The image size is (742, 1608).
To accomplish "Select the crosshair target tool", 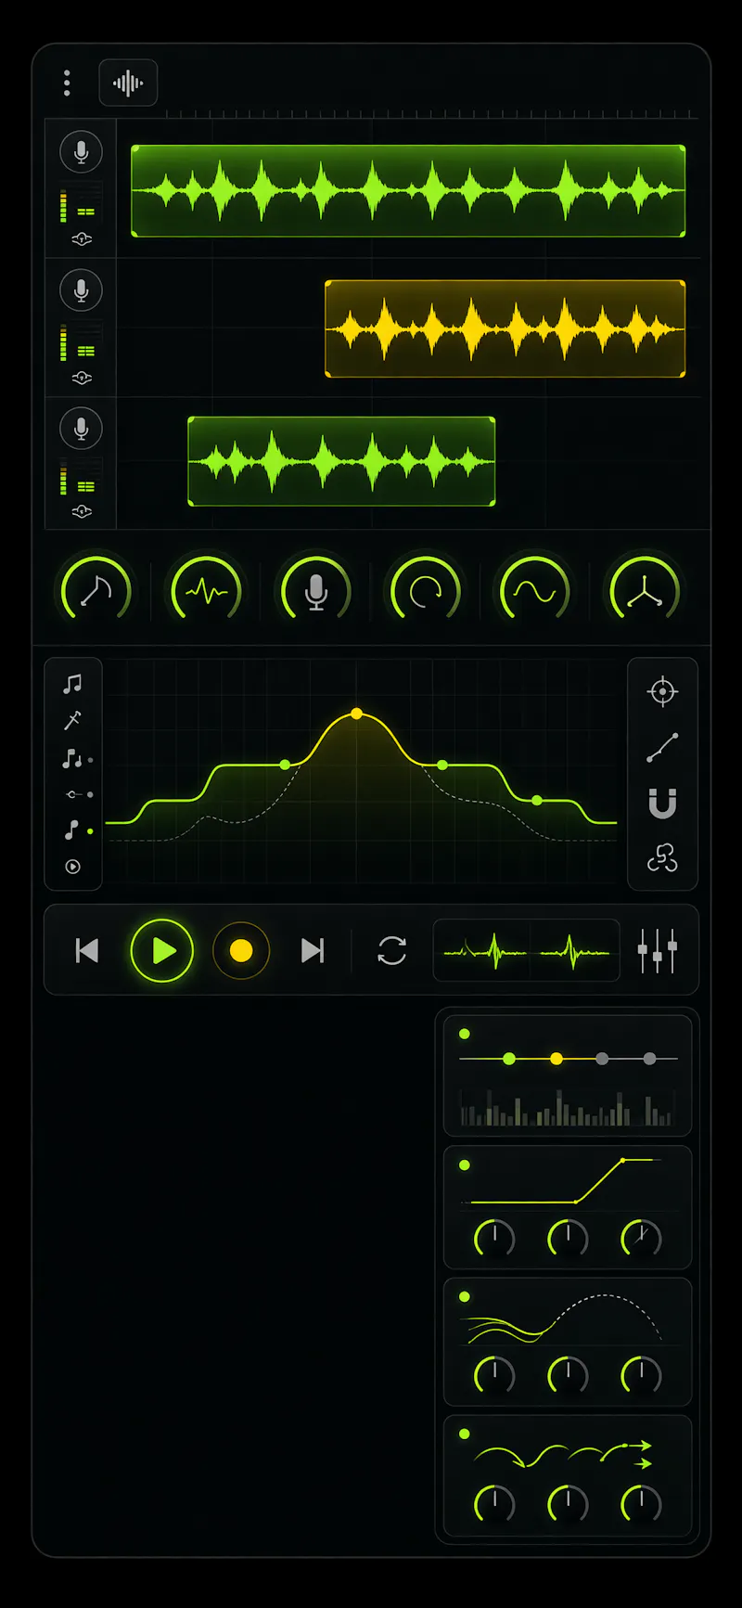I will click(662, 691).
